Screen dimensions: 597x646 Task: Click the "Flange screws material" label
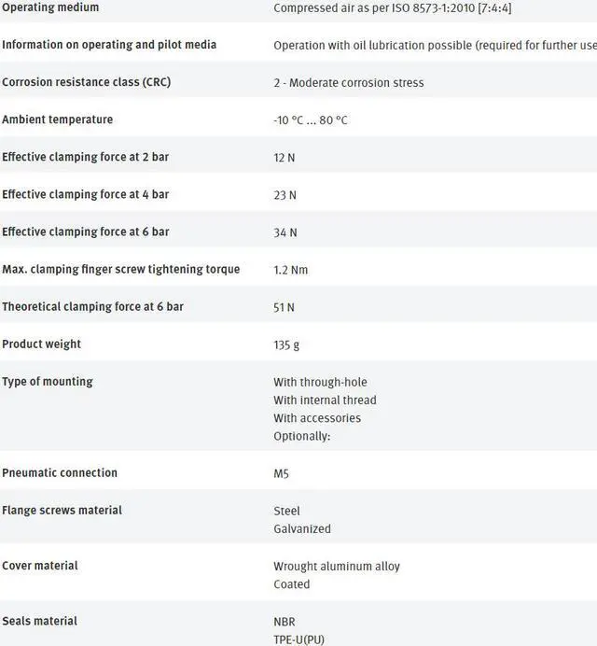pyautogui.click(x=62, y=510)
